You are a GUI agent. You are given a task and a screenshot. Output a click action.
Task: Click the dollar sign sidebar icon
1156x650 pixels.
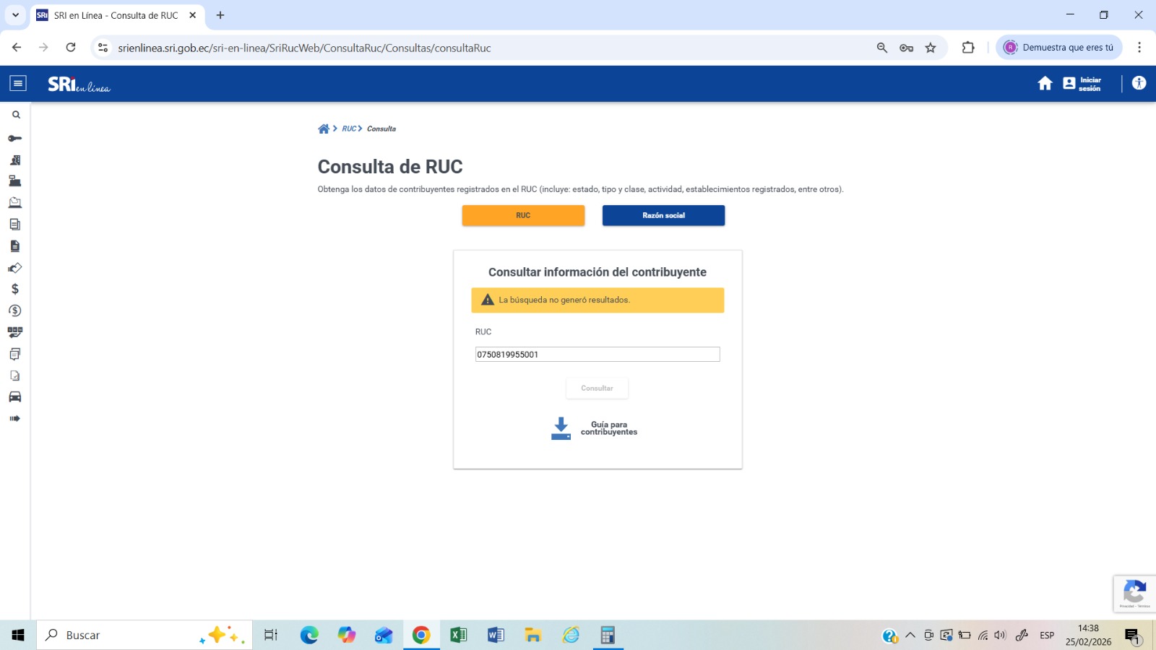(15, 289)
